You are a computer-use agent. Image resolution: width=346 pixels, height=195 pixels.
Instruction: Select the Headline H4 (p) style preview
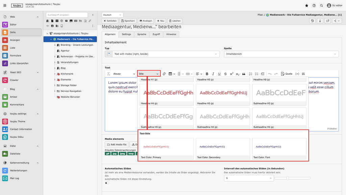(x=167, y=95)
